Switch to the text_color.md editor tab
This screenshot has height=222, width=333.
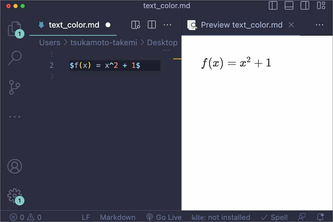click(x=75, y=25)
